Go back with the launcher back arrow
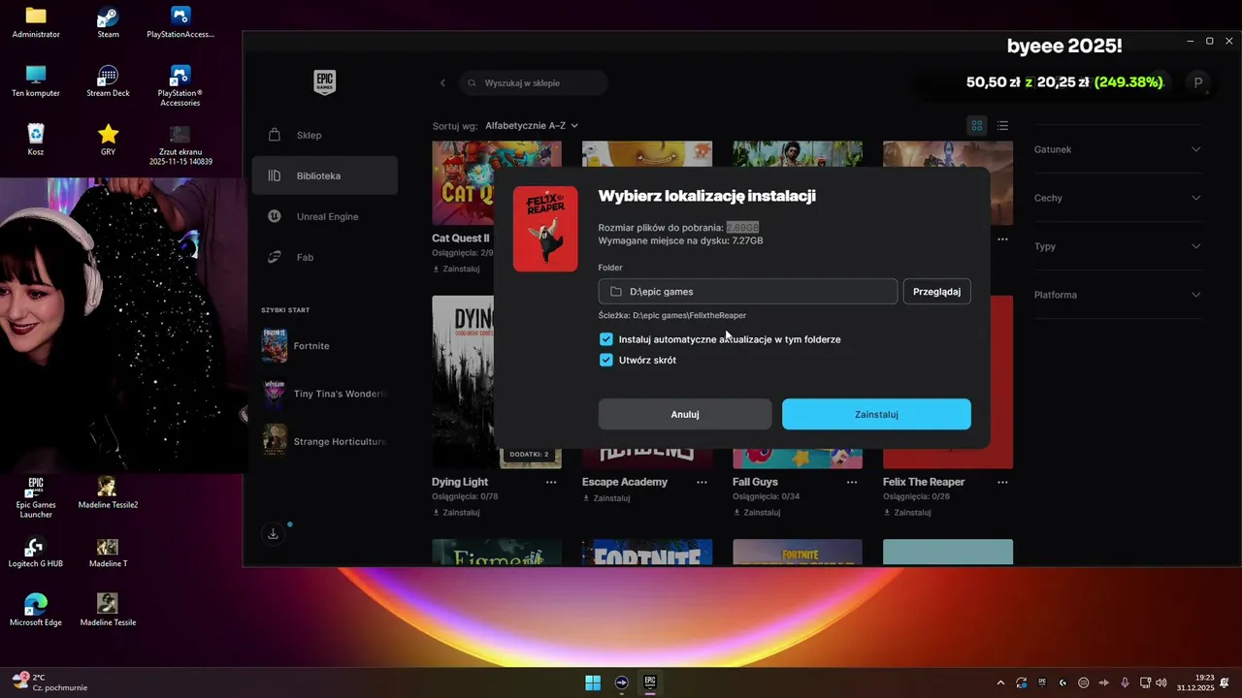The width and height of the screenshot is (1242, 698). point(442,83)
